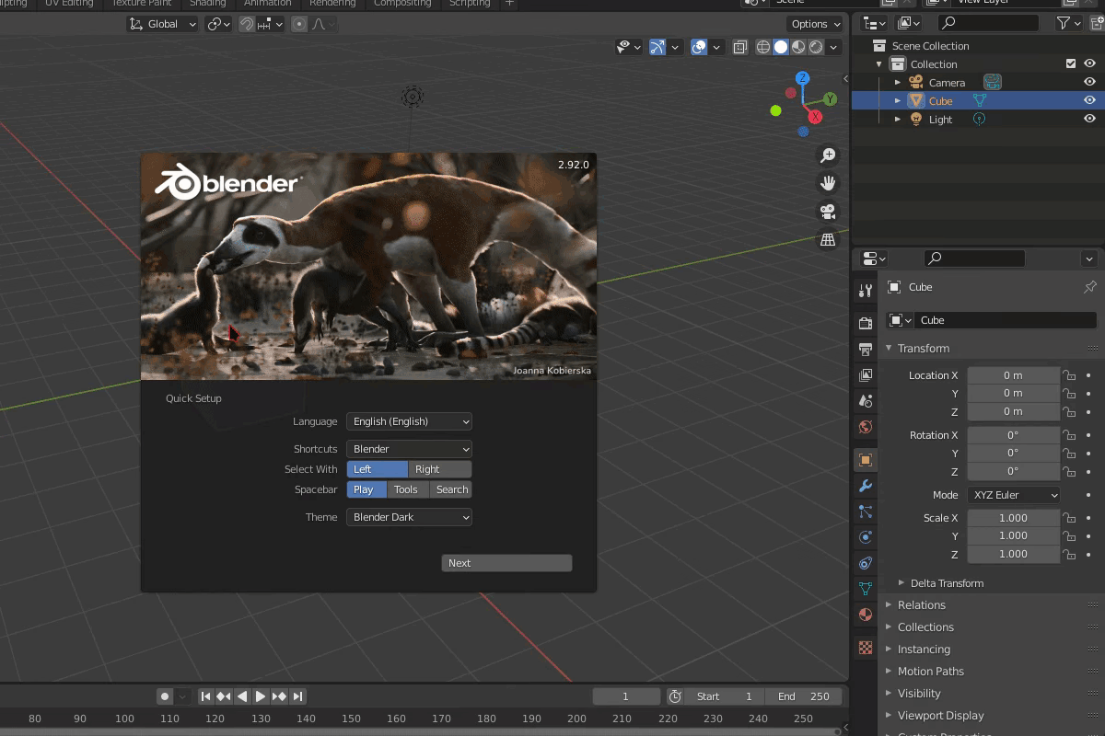Open the Render properties tab
The width and height of the screenshot is (1105, 736).
(x=865, y=323)
